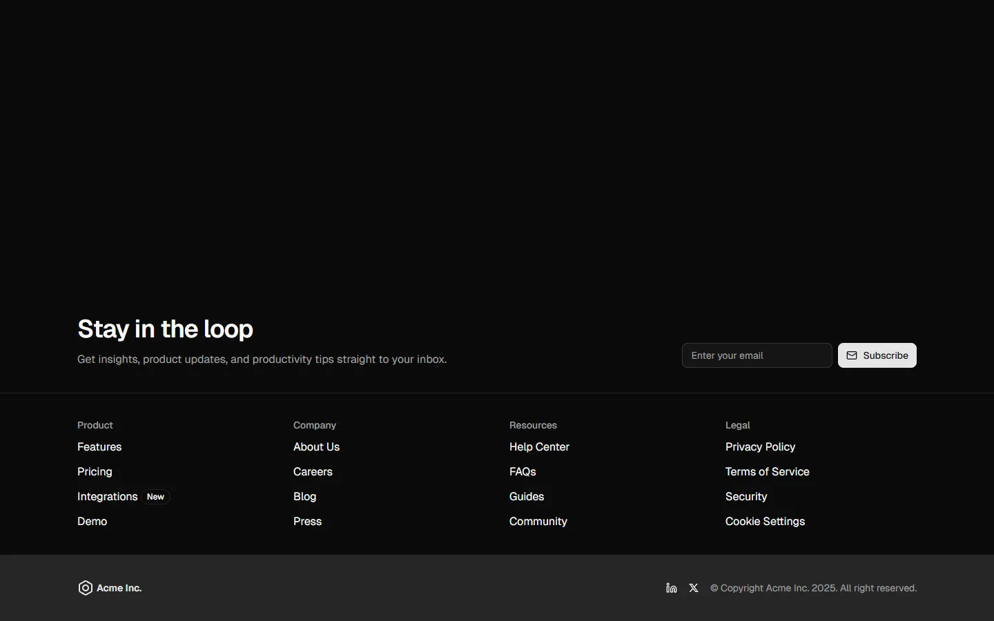Open the Features page
The height and width of the screenshot is (621, 994).
pyautogui.click(x=99, y=446)
